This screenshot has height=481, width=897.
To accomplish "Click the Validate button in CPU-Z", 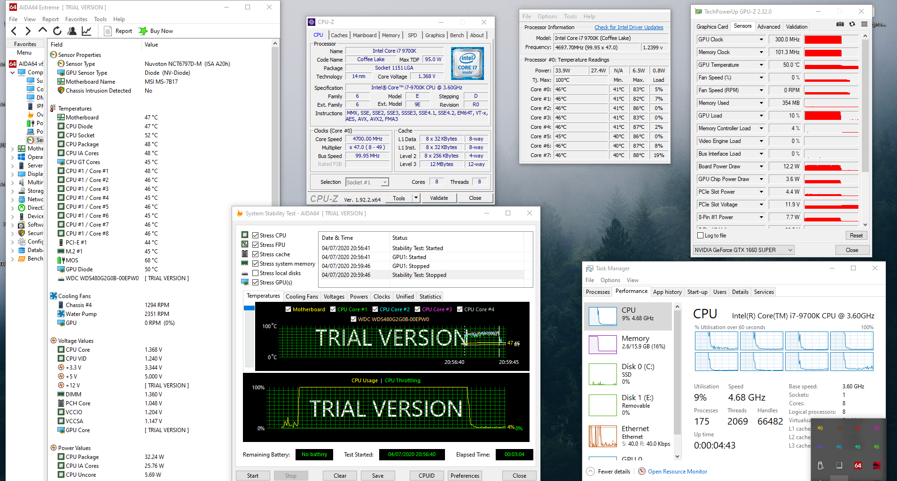I will tap(439, 198).
